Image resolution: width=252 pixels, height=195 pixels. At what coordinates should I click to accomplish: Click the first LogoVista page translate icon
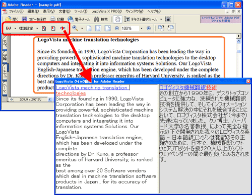point(44,28)
